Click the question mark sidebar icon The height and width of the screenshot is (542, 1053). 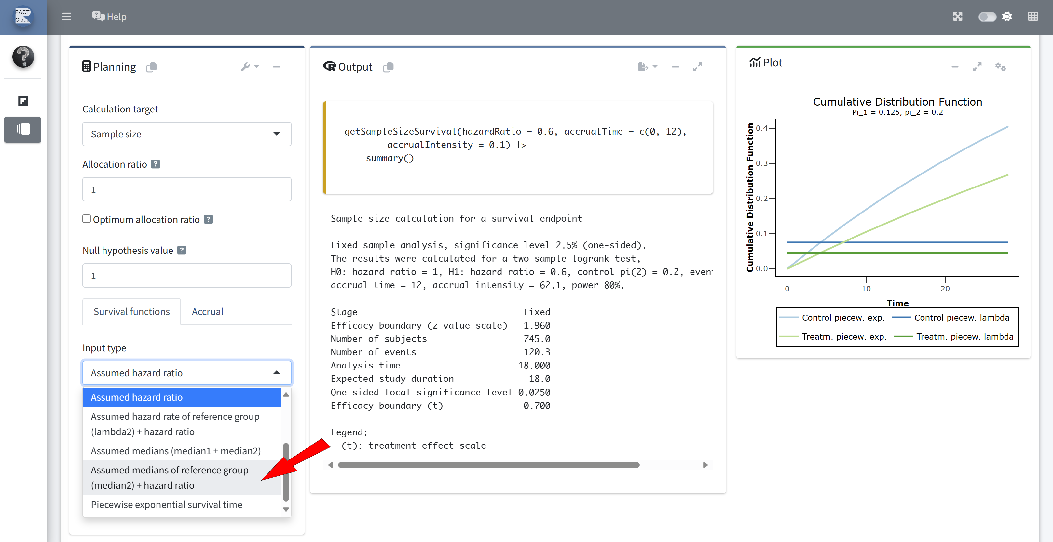tap(23, 57)
